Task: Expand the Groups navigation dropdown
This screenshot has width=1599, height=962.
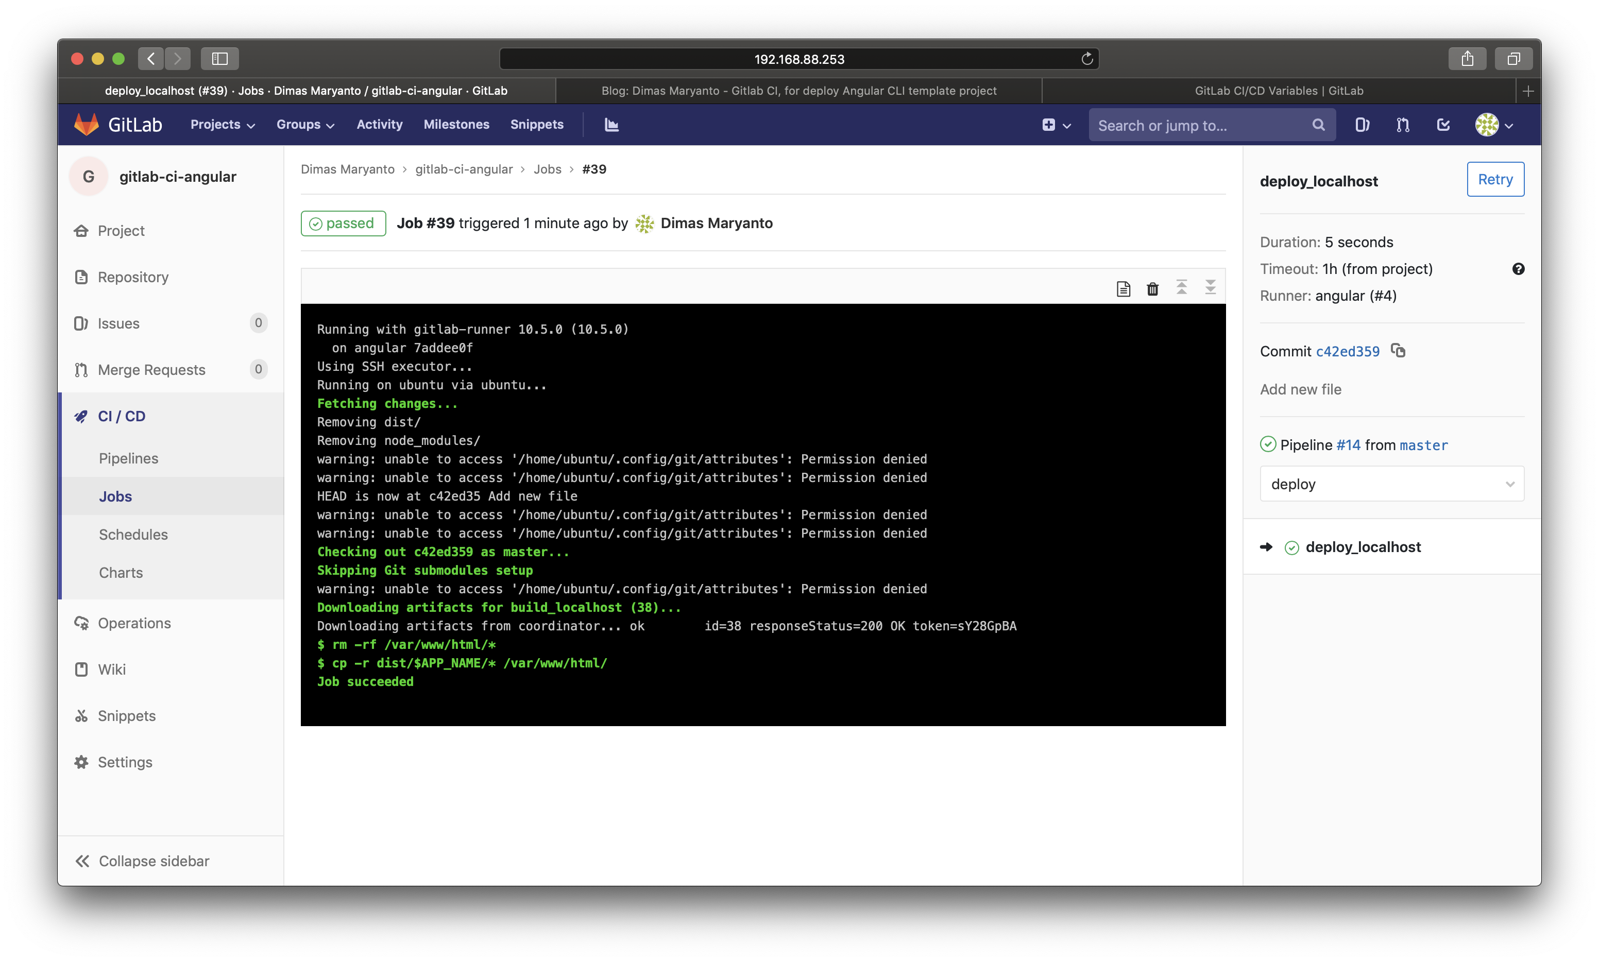Action: tap(305, 125)
